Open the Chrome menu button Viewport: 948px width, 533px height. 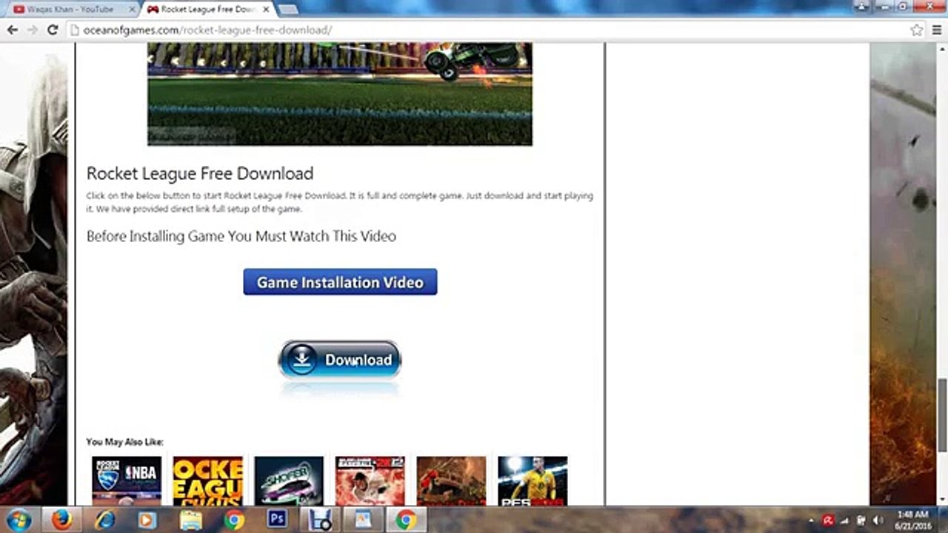936,30
